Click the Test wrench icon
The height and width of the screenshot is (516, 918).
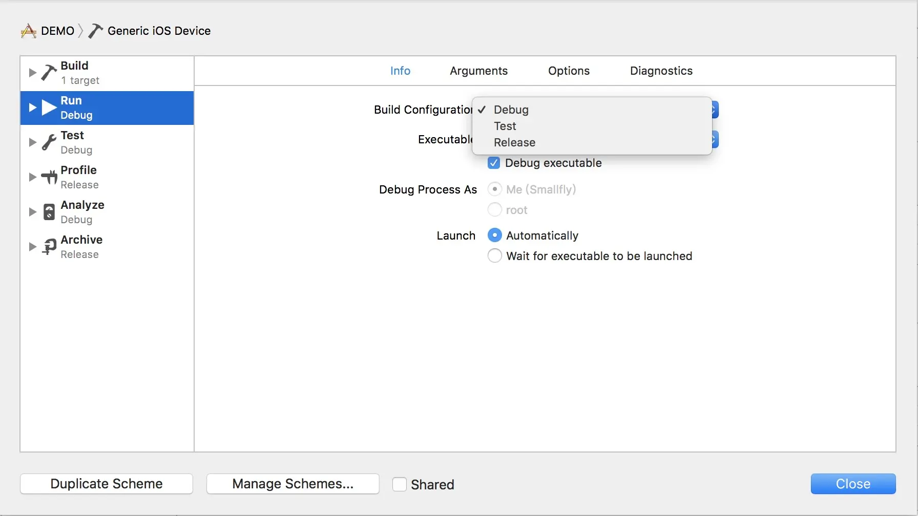(x=49, y=142)
